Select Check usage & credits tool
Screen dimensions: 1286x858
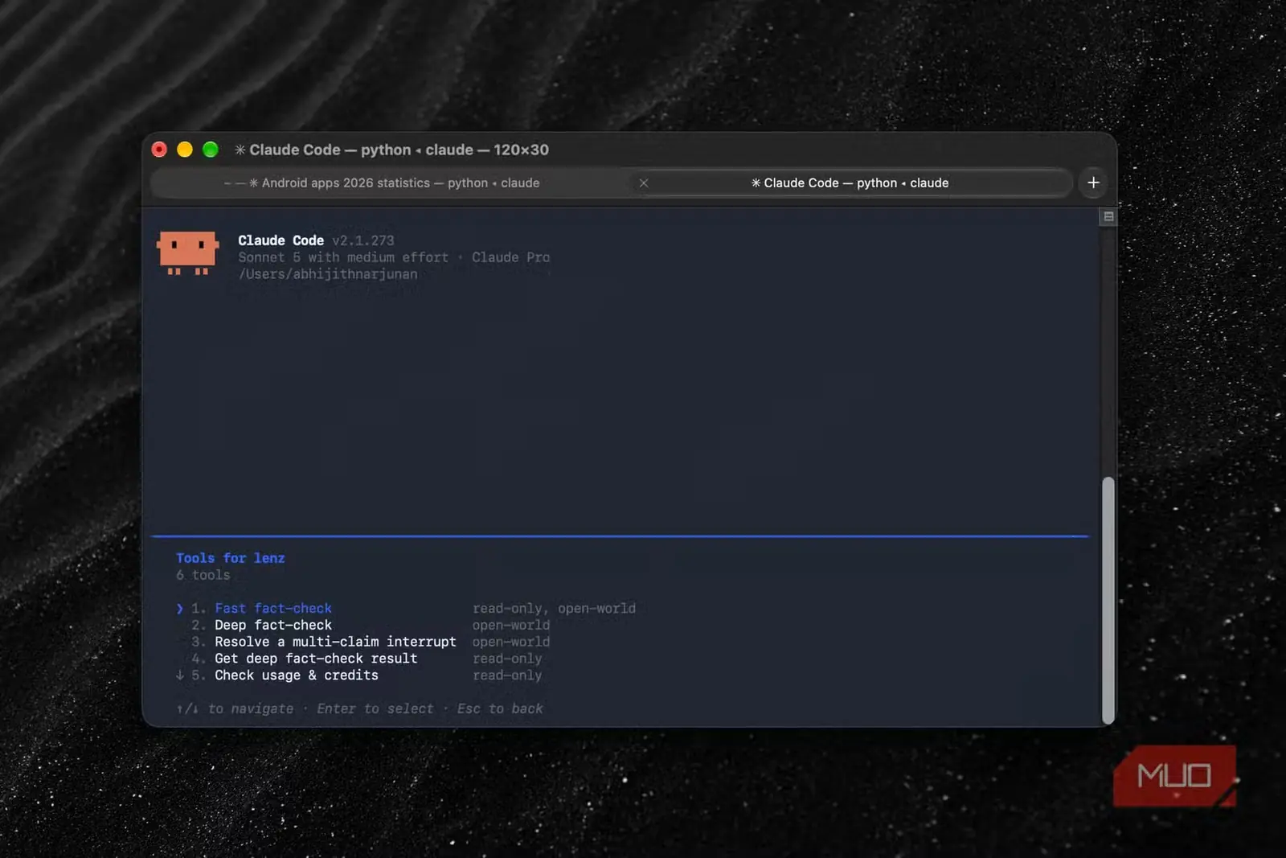pos(297,675)
